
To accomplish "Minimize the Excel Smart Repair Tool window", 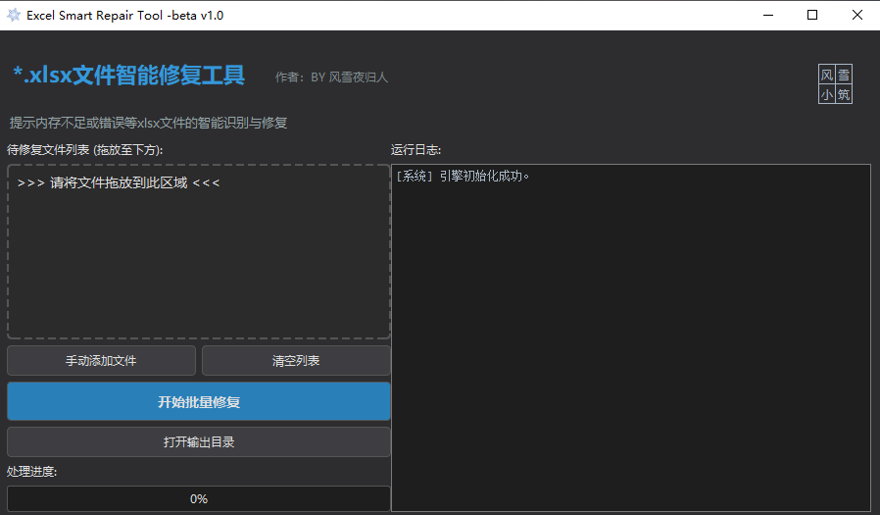I will point(768,15).
